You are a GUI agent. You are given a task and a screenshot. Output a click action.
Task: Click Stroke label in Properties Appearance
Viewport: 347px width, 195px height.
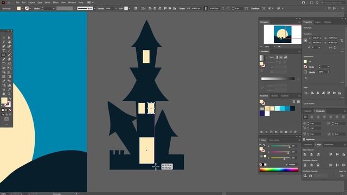(x=312, y=67)
